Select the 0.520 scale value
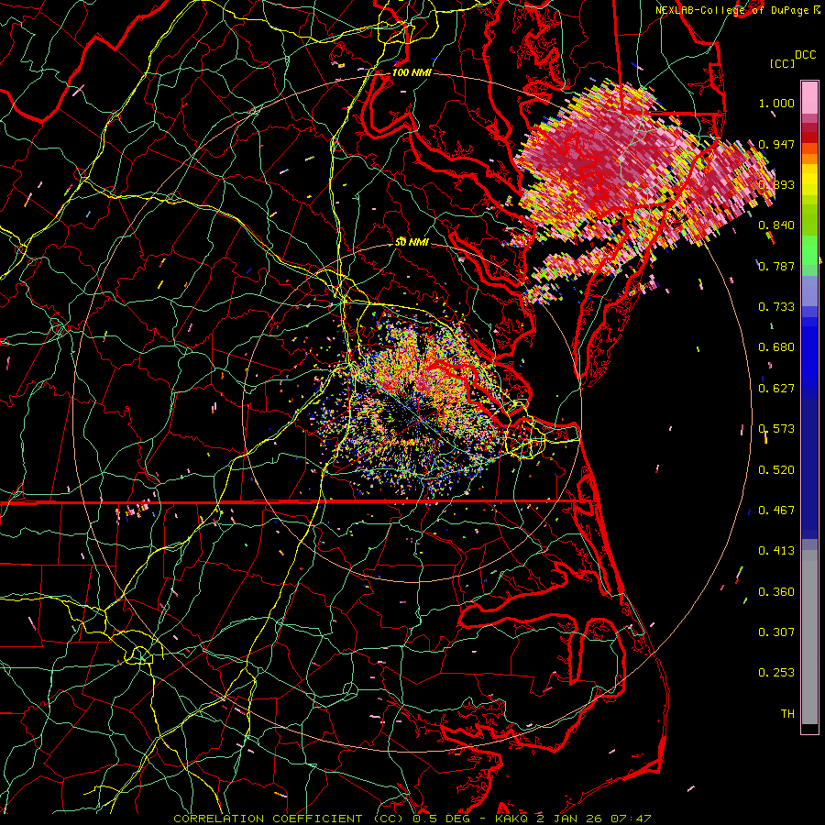This screenshot has width=825, height=825. [x=776, y=470]
